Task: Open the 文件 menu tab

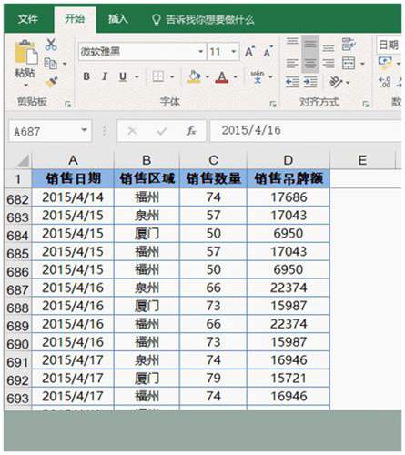Action: click(x=28, y=19)
